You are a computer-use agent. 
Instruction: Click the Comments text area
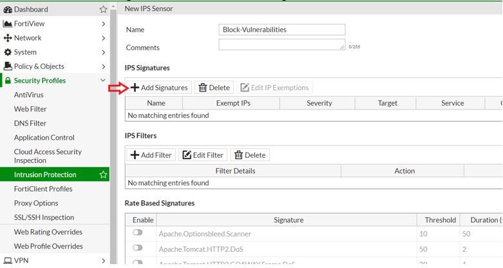point(281,44)
